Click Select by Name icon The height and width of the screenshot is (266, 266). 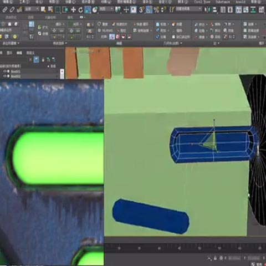50,9
